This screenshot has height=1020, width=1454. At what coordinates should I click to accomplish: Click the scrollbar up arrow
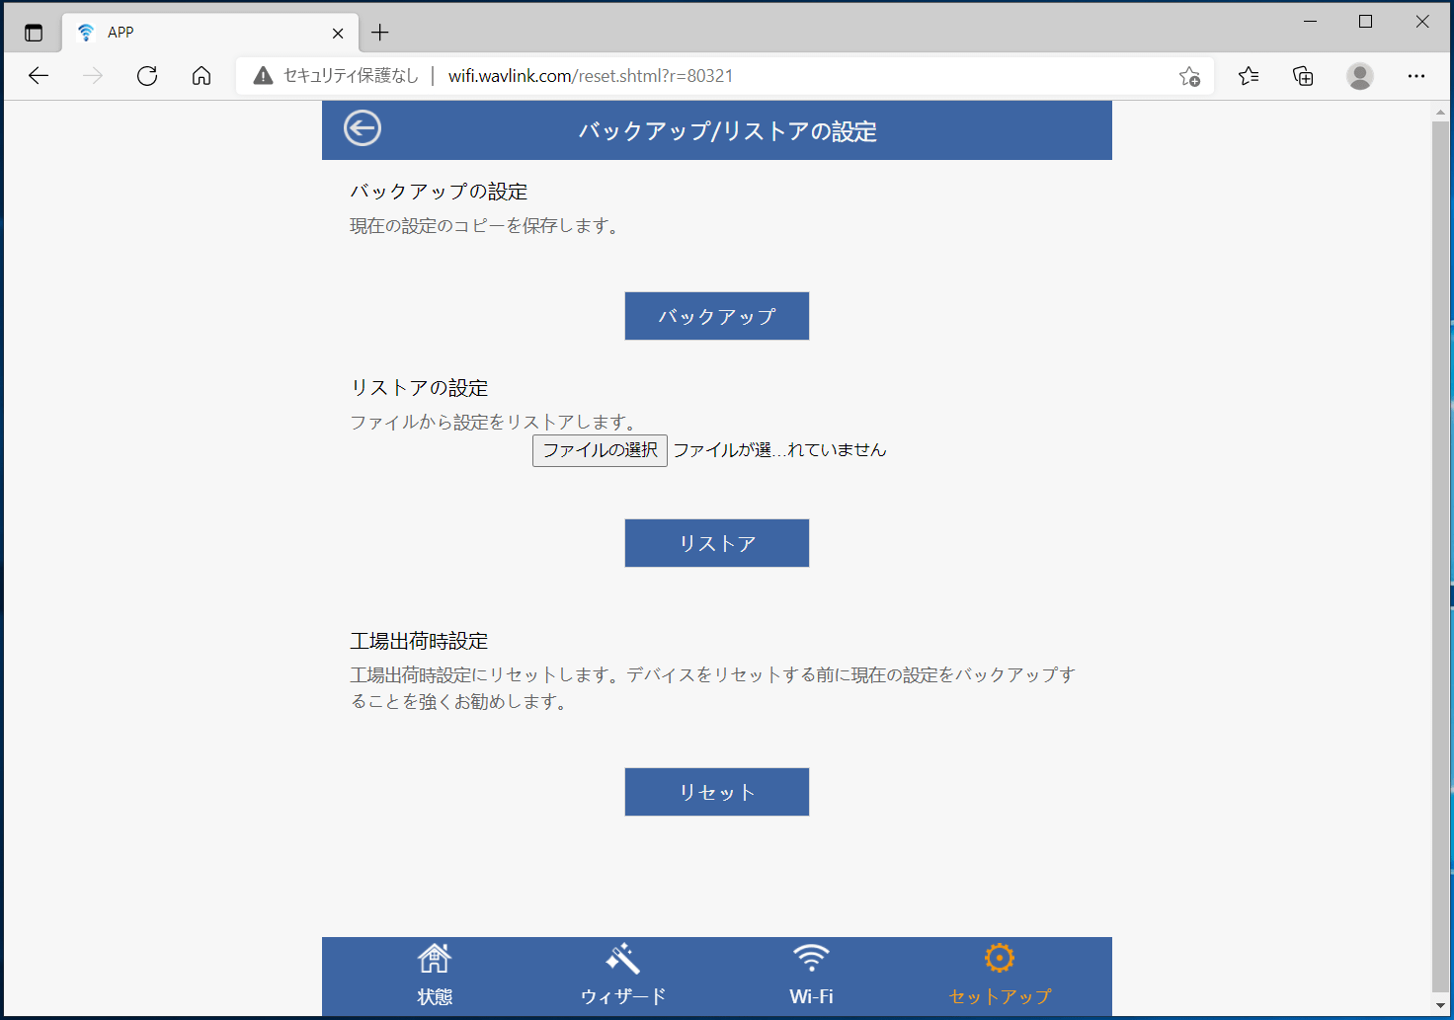[1440, 112]
